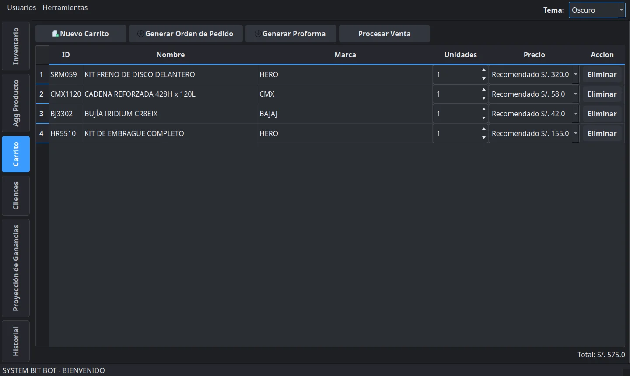
Task: Click the units field of row 1
Action: [456, 74]
